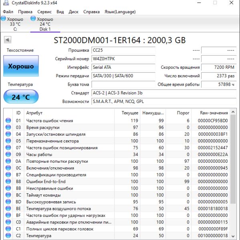The width and height of the screenshot is (240, 240).
Task: Click the blue status icon for attribute 07
Action: 8,148
